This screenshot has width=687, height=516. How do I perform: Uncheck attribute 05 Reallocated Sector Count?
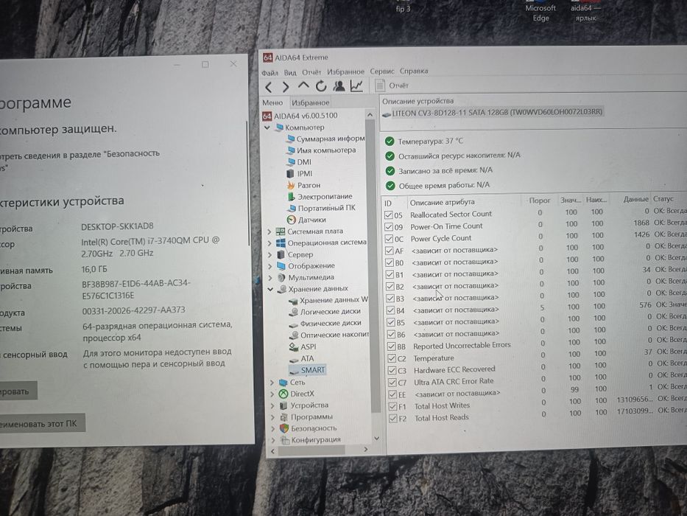(389, 215)
